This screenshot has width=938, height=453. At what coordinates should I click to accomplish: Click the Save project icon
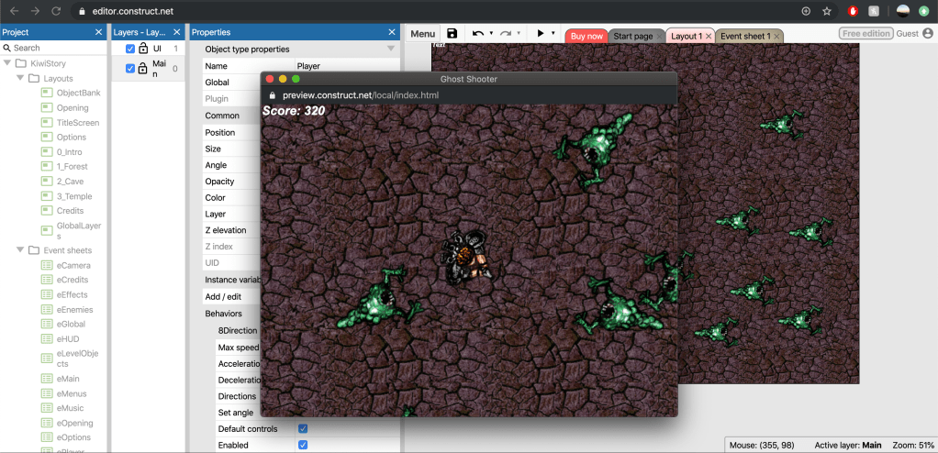(452, 34)
